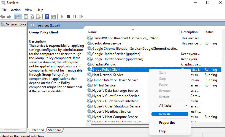Screen dimensions: 225x137
Task: Click the toolbar Refresh icon
Action: 32,17
